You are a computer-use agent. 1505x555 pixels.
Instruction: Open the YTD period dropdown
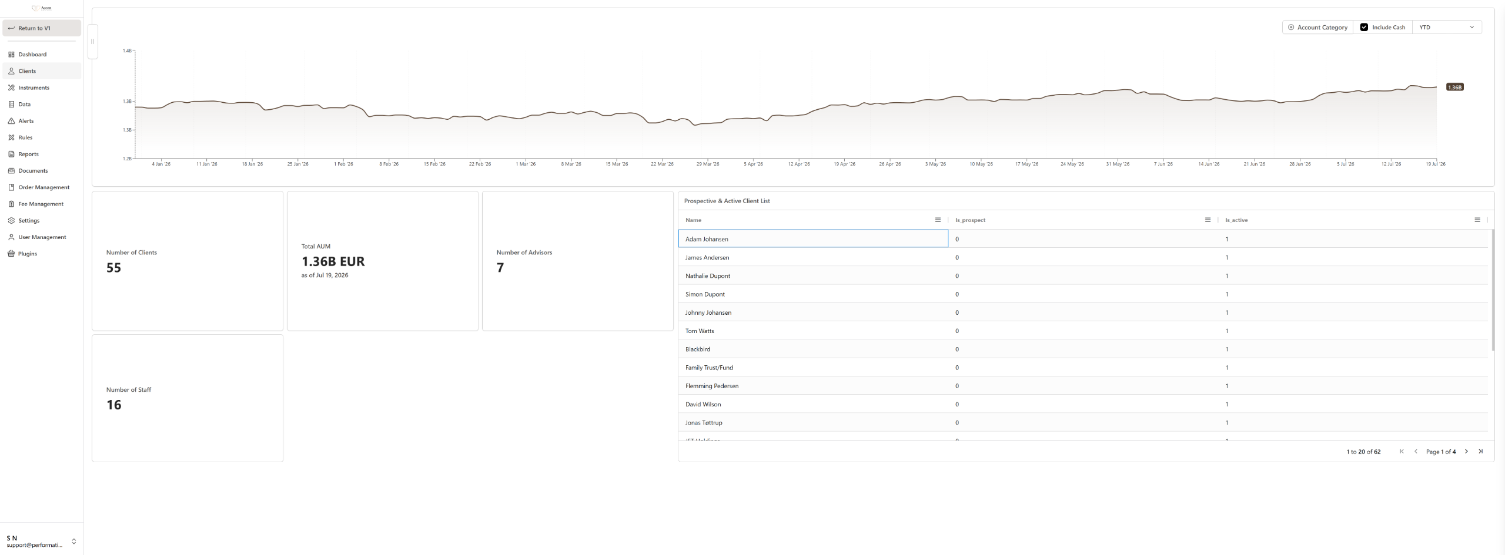click(1447, 27)
